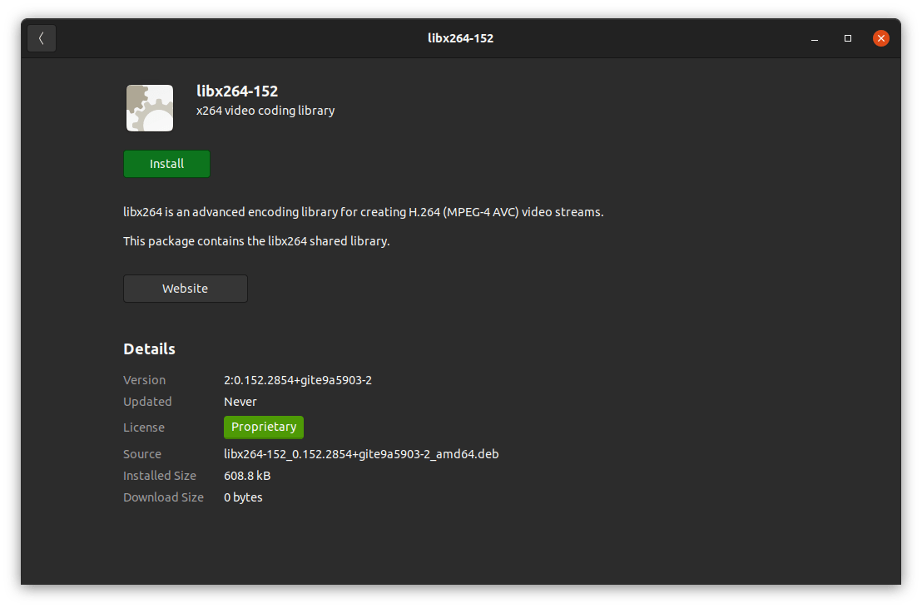Open the package Website link button
Image resolution: width=922 pixels, height=608 pixels.
[185, 289]
